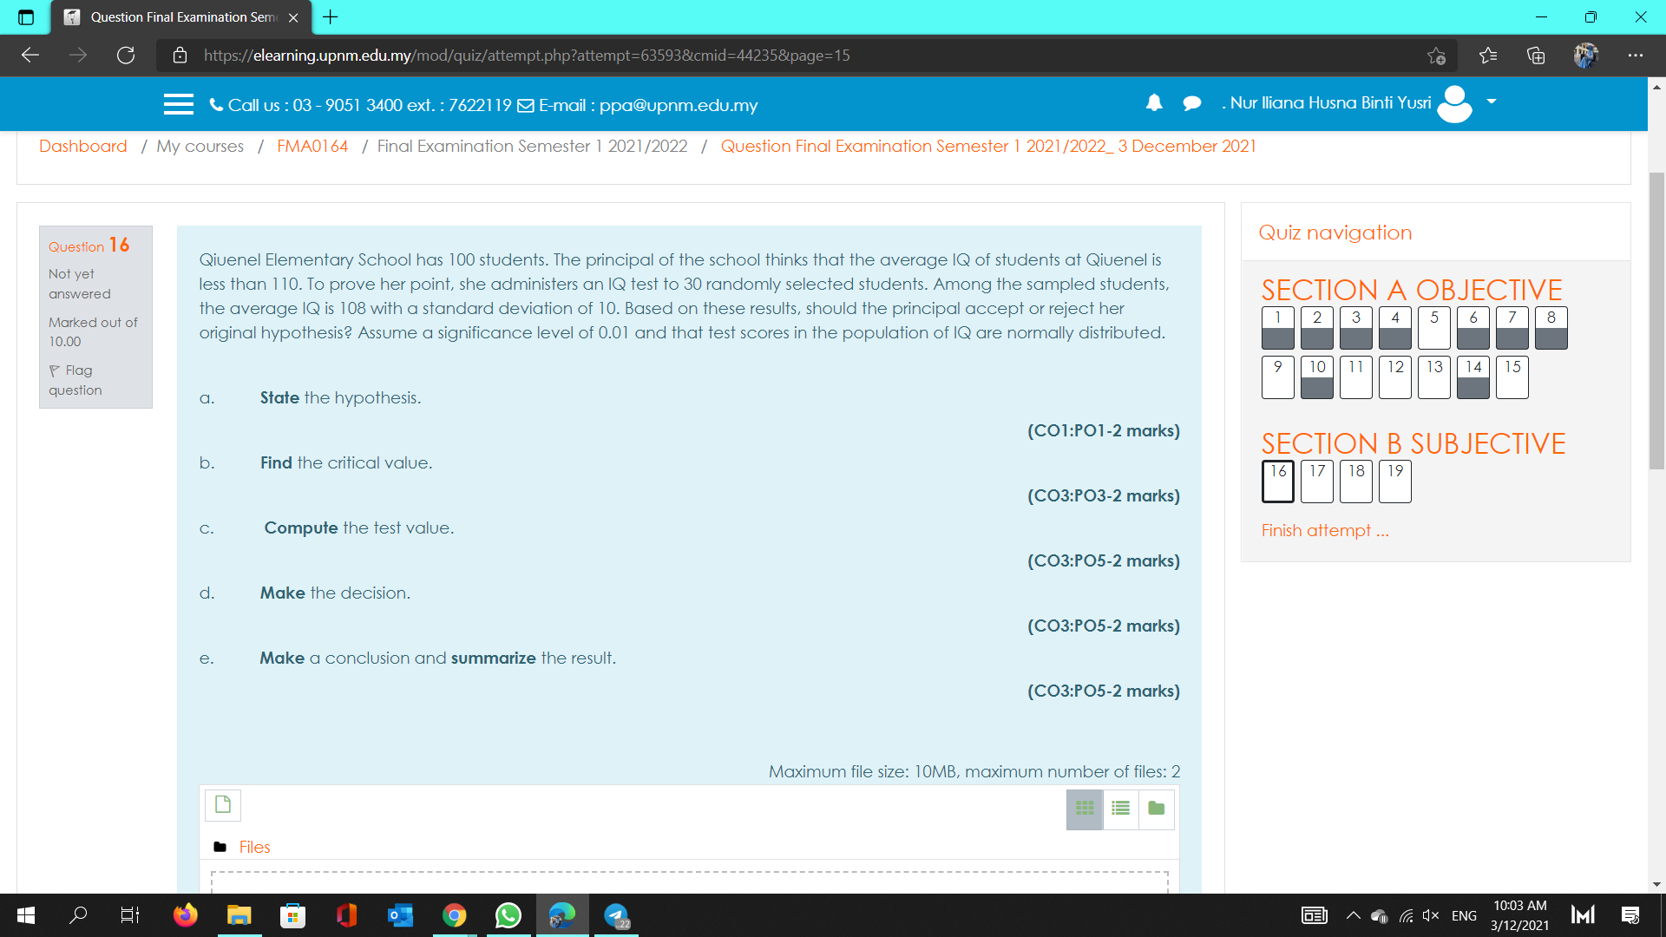
Task: Expand hidden system tray icons
Action: (x=1352, y=915)
